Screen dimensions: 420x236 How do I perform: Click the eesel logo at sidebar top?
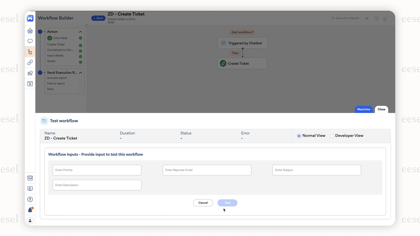pos(30,18)
